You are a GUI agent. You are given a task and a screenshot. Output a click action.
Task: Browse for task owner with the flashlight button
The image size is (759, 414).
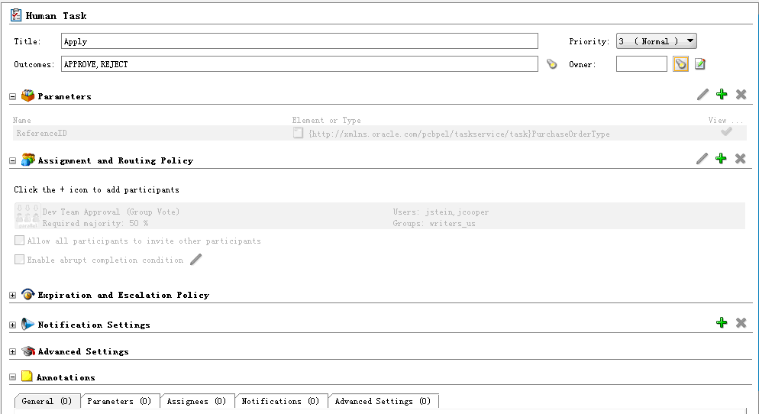[x=680, y=64]
